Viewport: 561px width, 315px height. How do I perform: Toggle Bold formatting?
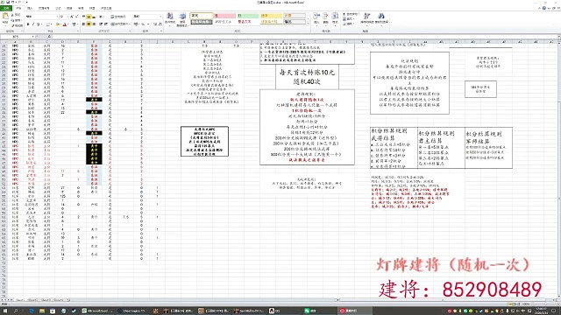tap(28, 24)
